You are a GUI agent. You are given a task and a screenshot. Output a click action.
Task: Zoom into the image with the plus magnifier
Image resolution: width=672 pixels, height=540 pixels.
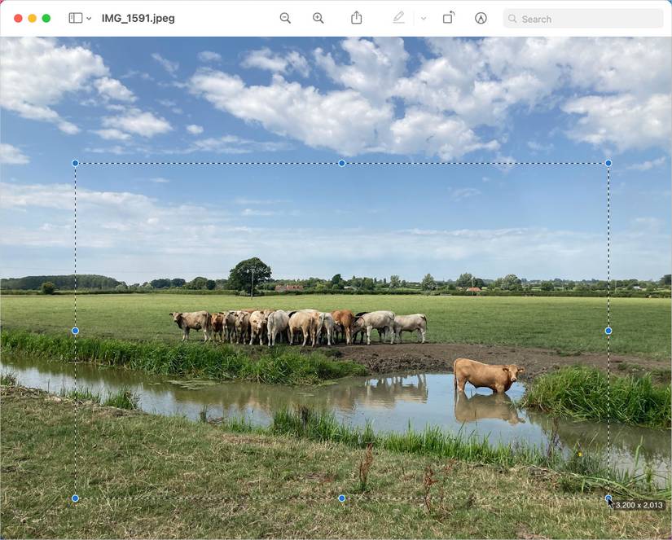(318, 17)
